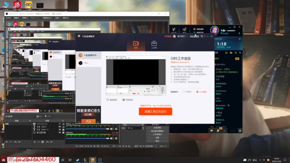
Task: Click the Task View taskbar button
Action: (x=70, y=160)
